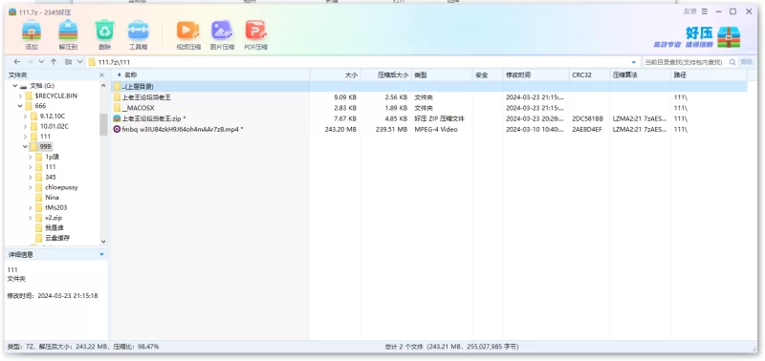
Task: Go forward with the right arrow
Action: tap(30, 62)
